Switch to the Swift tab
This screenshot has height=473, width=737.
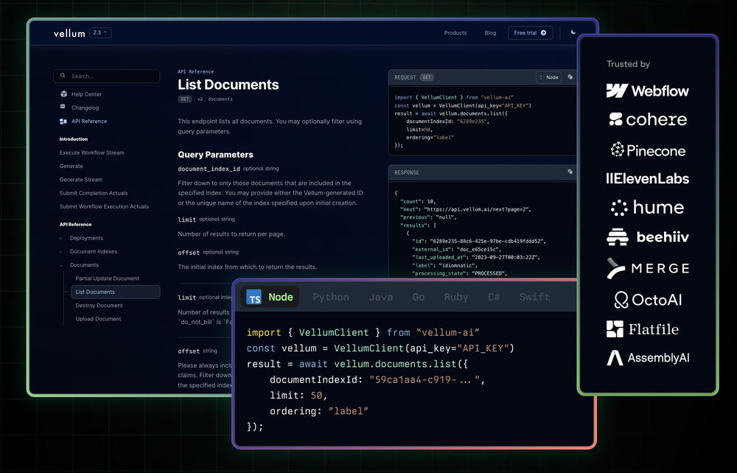pos(534,297)
